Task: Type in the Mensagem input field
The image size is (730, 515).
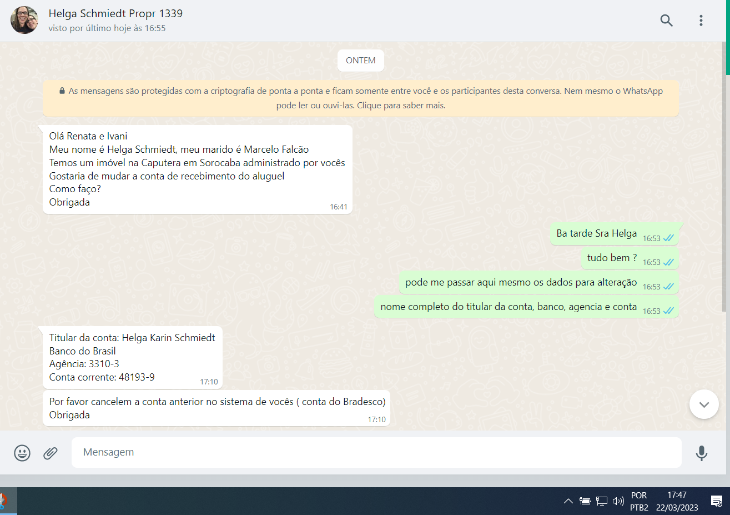Action: click(375, 452)
